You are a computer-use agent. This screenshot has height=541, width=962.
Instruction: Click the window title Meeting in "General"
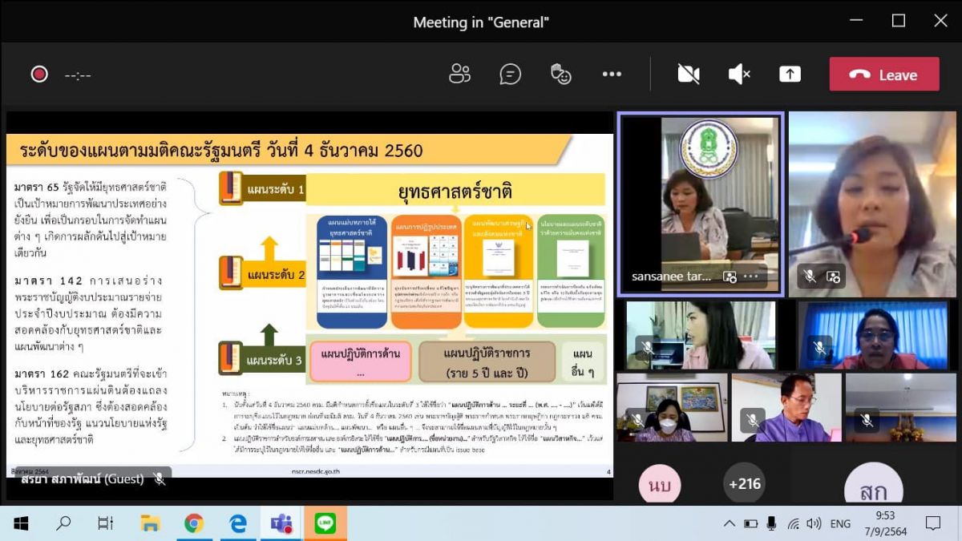481,22
